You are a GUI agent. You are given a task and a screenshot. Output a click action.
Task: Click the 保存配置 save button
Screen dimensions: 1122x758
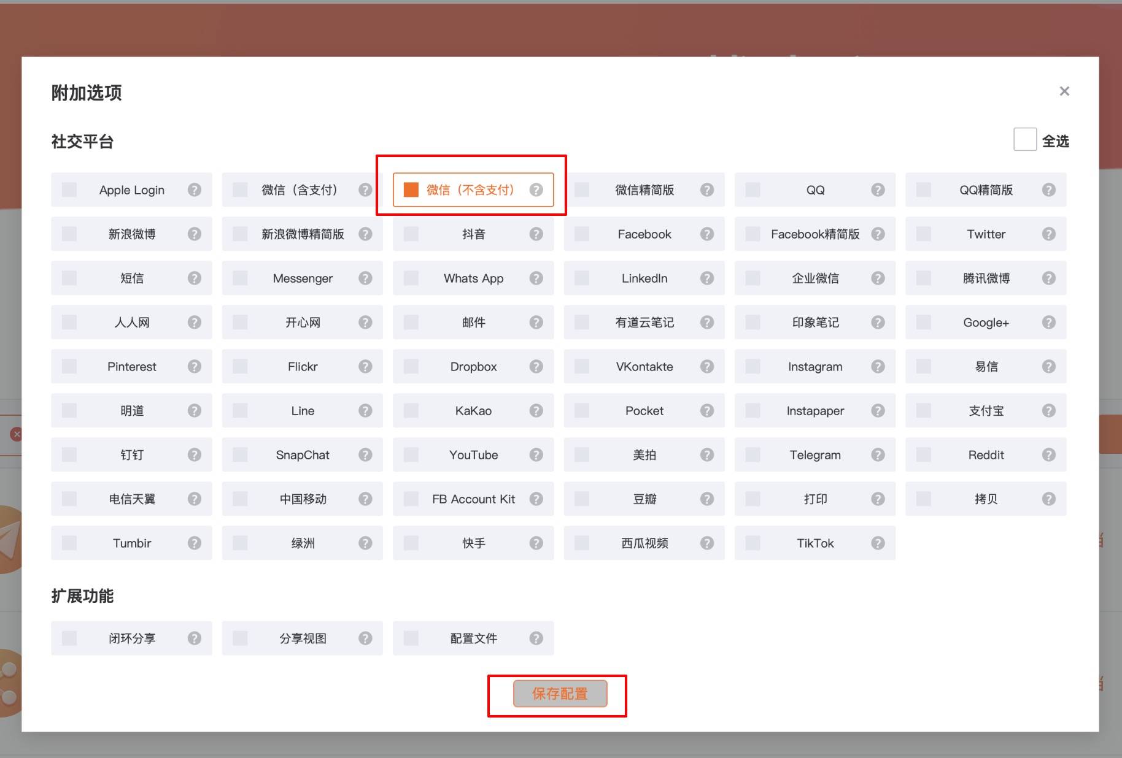point(560,694)
